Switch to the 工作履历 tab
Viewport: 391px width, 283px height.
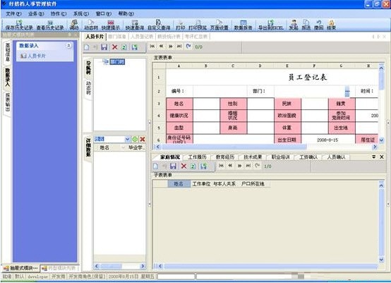[197, 157]
